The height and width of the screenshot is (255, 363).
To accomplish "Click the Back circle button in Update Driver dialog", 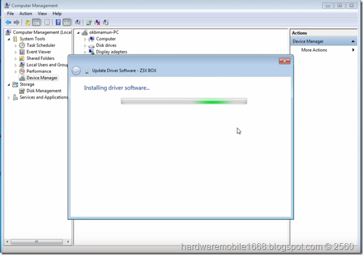I will coord(76,71).
